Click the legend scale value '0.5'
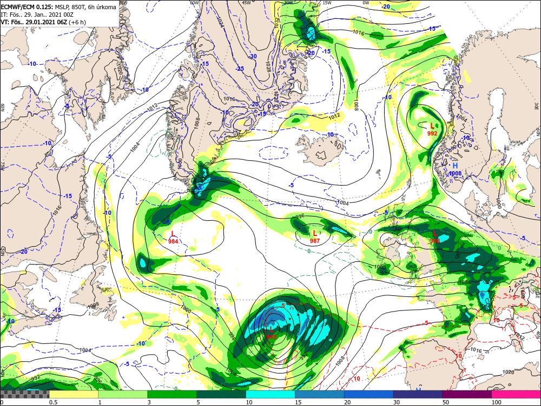541x406 pixels. (x=53, y=402)
